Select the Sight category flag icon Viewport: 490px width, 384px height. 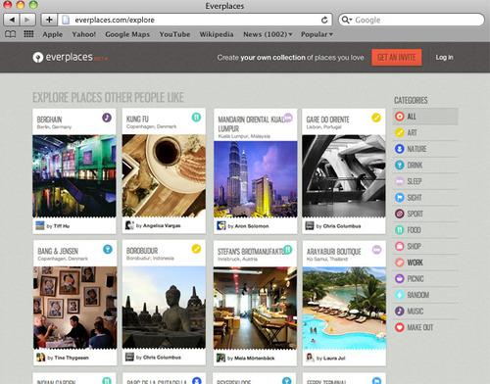(399, 198)
